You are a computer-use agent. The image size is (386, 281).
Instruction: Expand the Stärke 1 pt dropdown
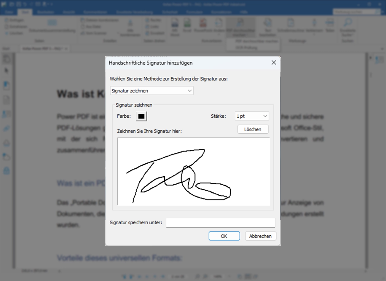click(x=252, y=116)
